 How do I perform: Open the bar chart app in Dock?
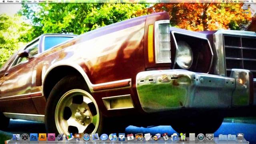coord(69,137)
